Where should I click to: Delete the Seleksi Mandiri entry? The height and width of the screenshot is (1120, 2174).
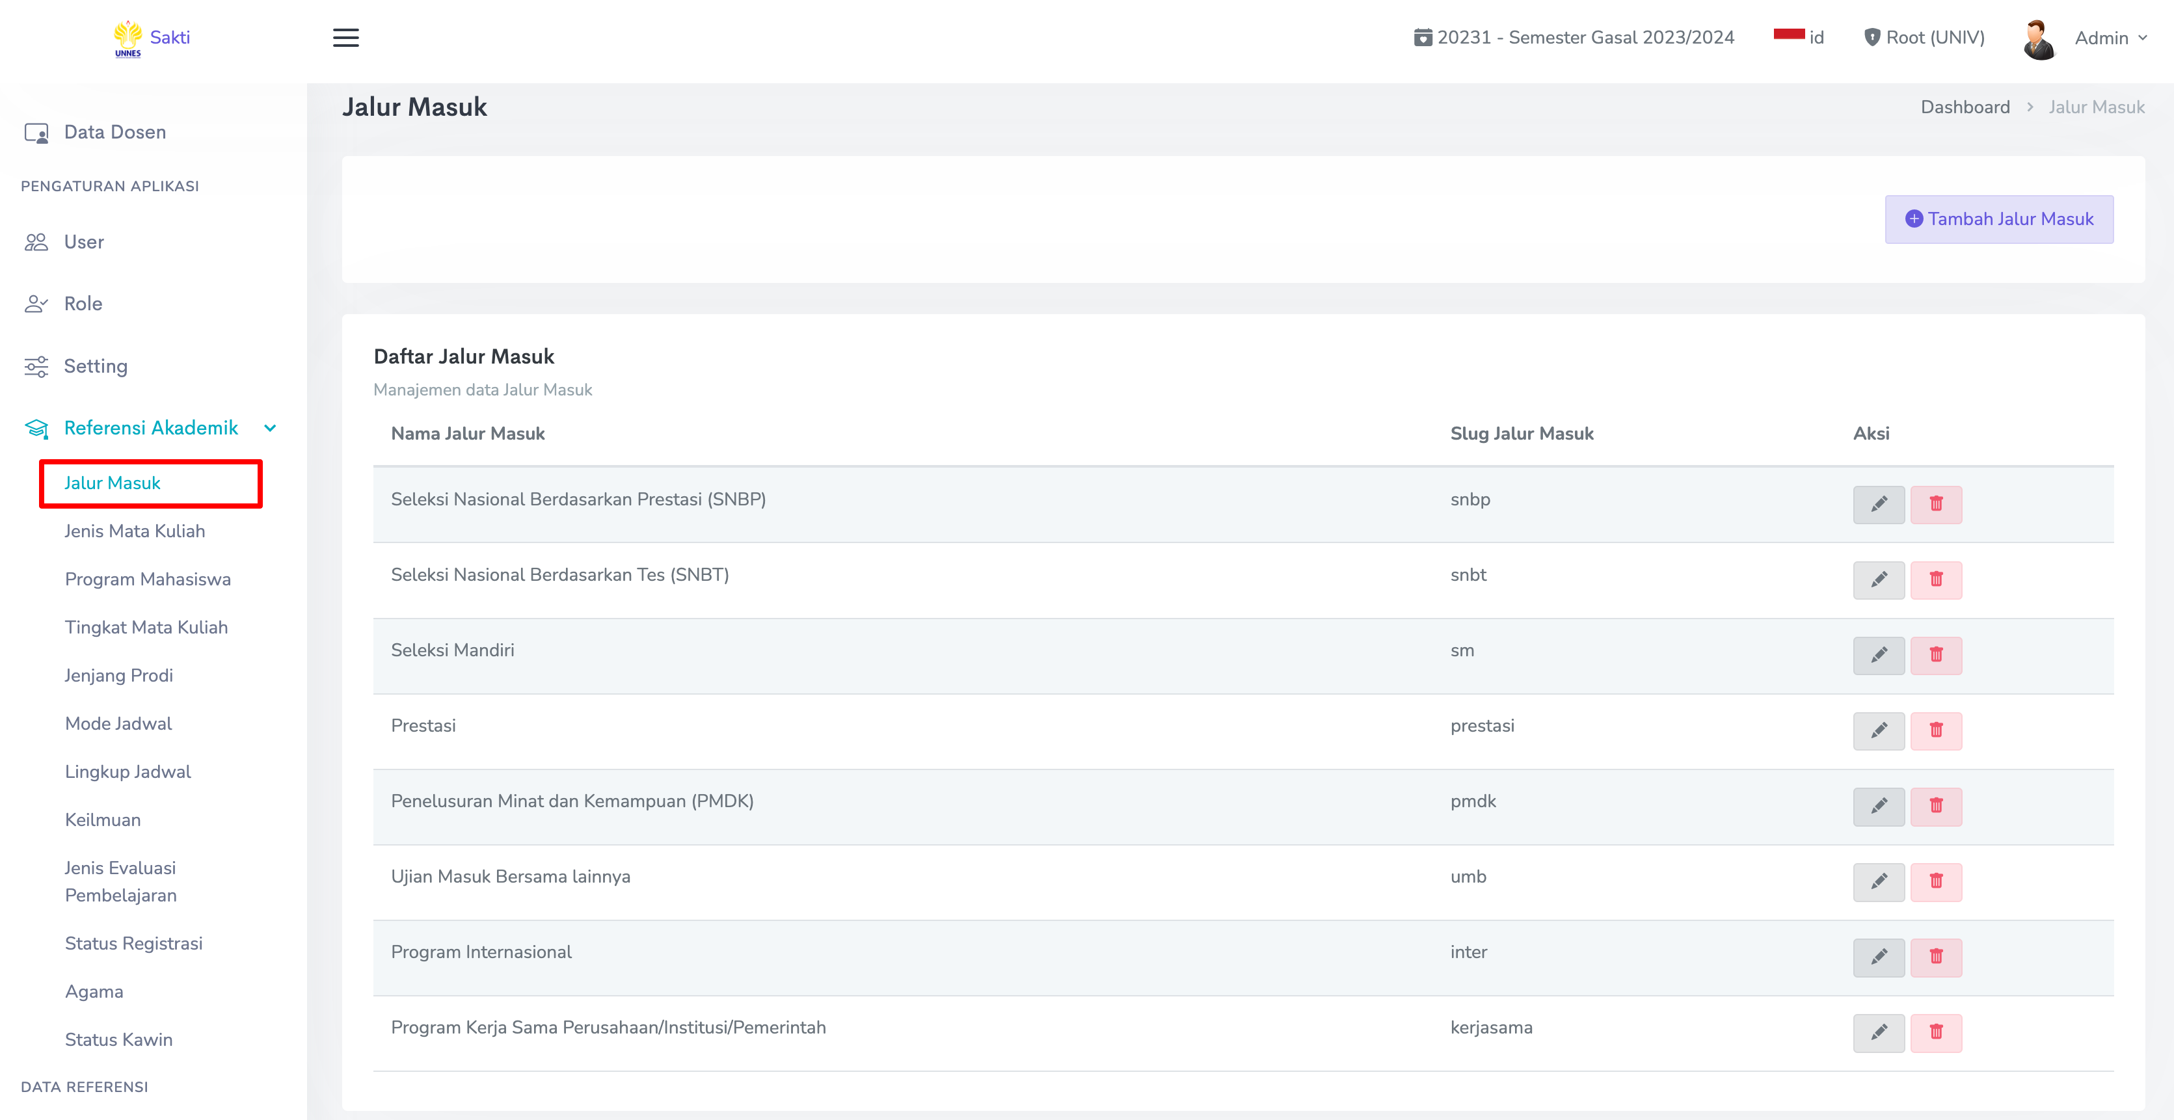click(x=1935, y=655)
